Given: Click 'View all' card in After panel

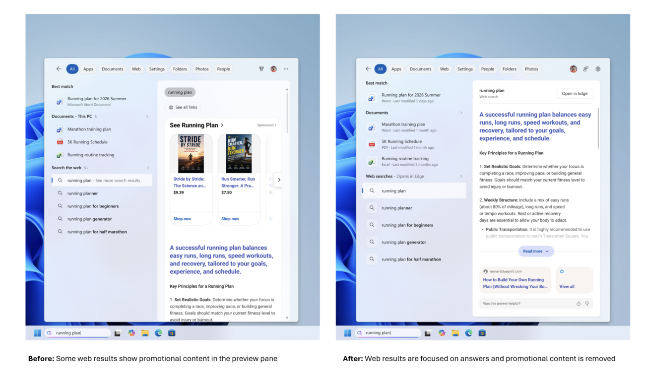Looking at the screenshot, I should tap(574, 280).
